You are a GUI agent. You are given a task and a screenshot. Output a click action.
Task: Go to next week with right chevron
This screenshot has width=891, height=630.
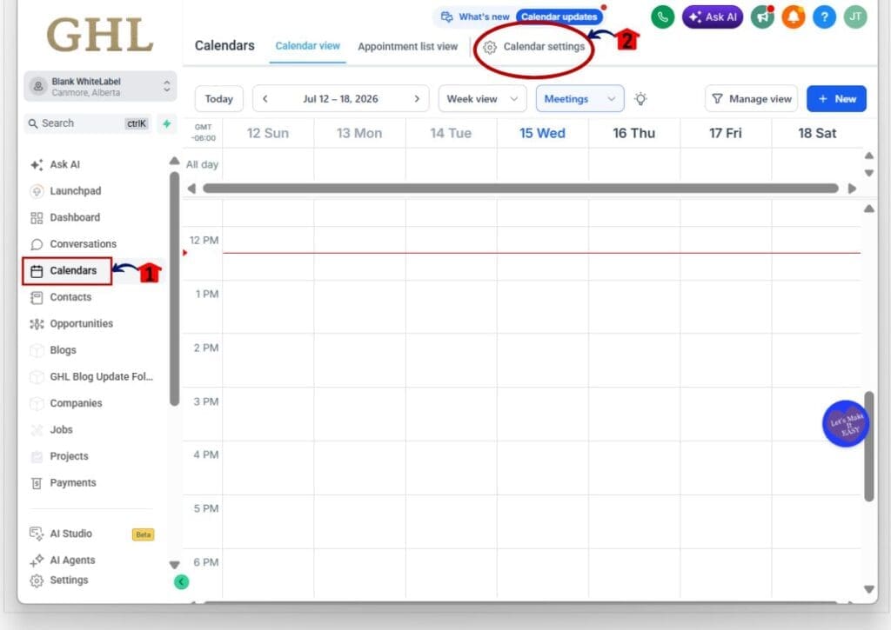tap(417, 99)
